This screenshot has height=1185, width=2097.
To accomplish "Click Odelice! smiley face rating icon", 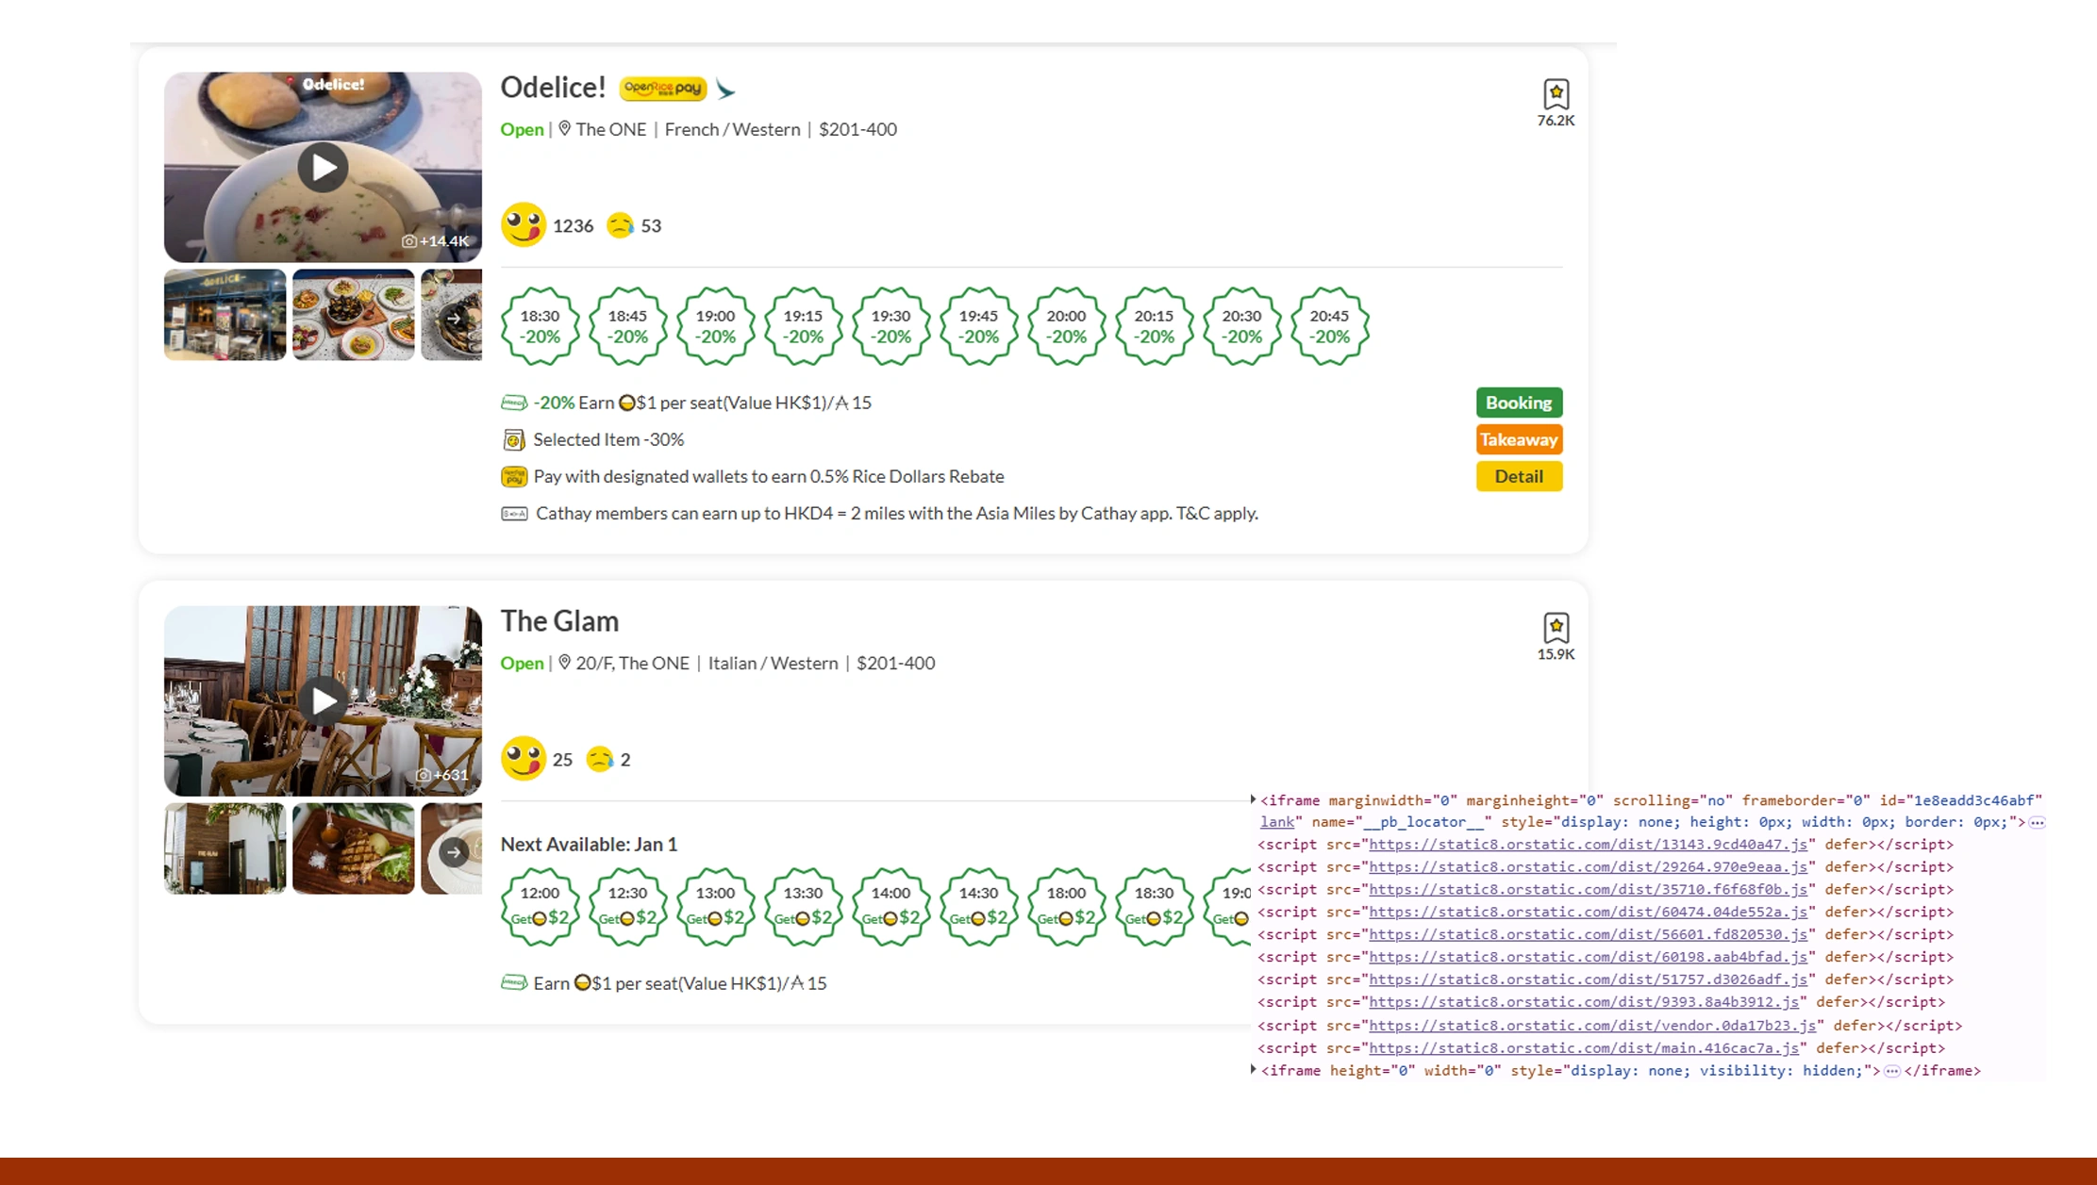I will pyautogui.click(x=523, y=225).
